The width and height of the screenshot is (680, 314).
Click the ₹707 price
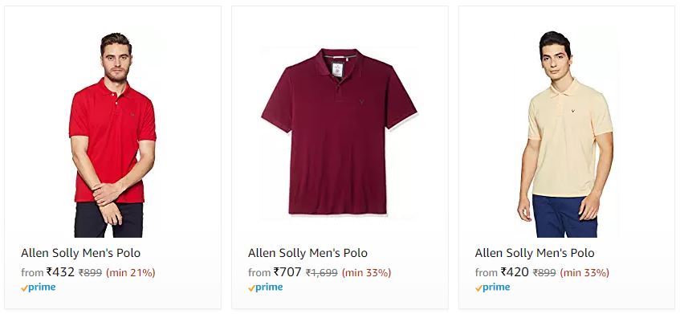[x=287, y=272]
